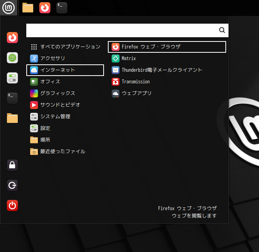Launch Firefox ウェブ・ブラウザ from app list

click(x=167, y=47)
